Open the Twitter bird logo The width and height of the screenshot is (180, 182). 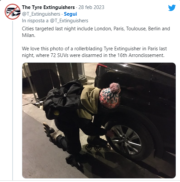(x=172, y=8)
